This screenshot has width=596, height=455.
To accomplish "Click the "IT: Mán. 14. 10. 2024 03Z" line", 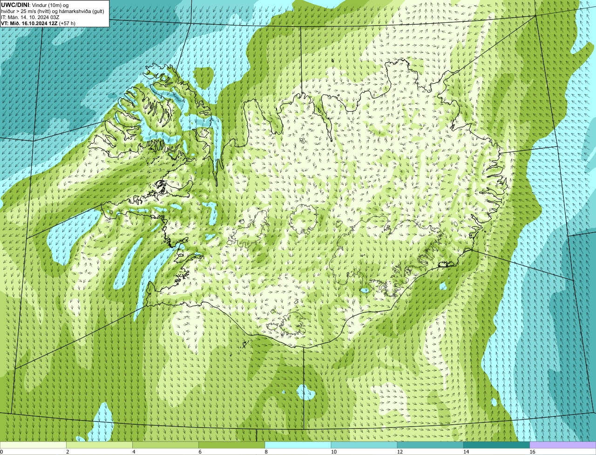I will tap(30, 17).
